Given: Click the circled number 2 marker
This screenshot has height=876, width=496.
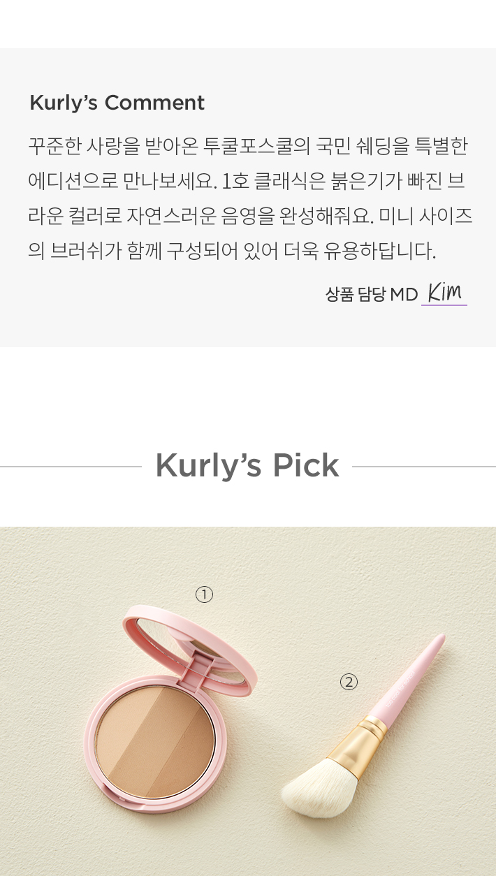Looking at the screenshot, I should click(x=349, y=681).
